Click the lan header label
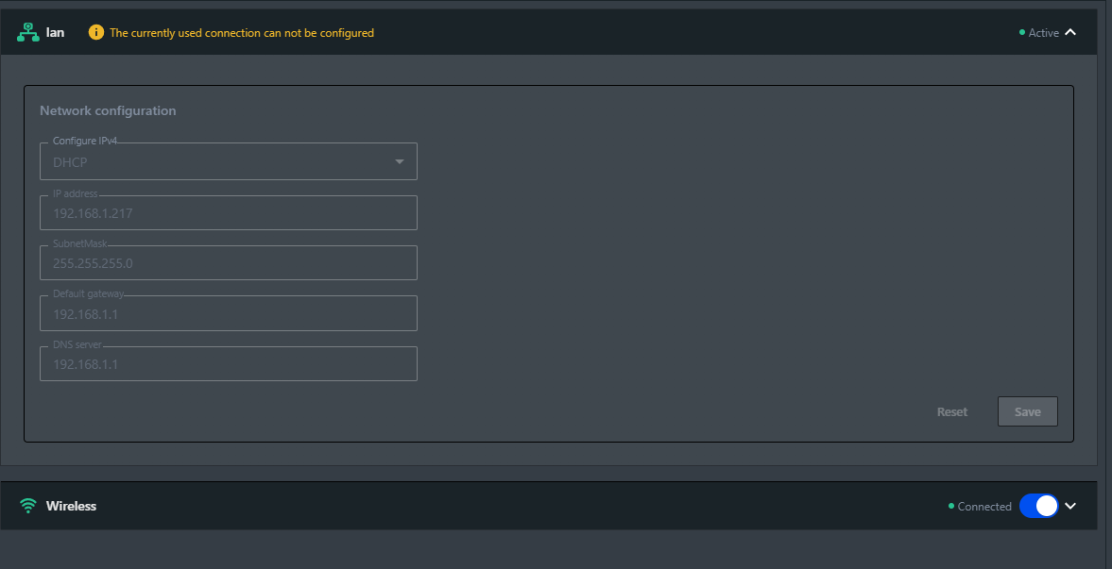 tap(56, 32)
